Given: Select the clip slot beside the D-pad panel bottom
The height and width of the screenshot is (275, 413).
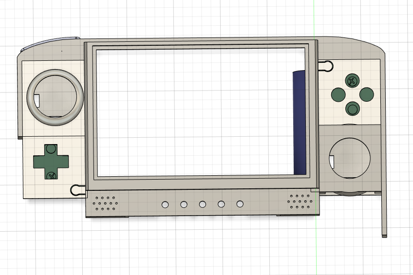Looking at the screenshot, I should 78,190.
